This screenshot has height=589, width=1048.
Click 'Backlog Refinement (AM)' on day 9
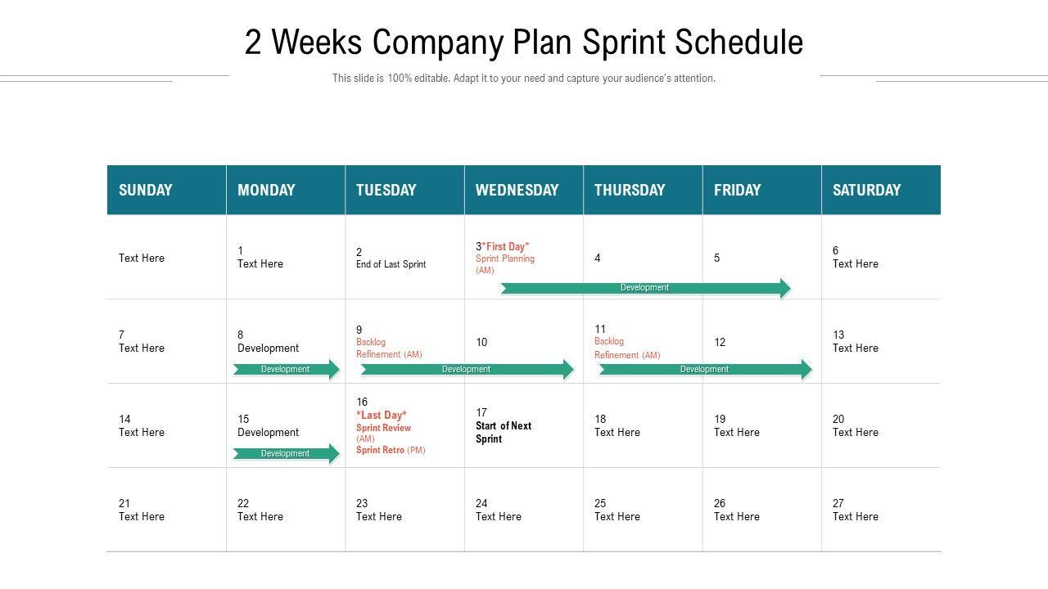(389, 348)
